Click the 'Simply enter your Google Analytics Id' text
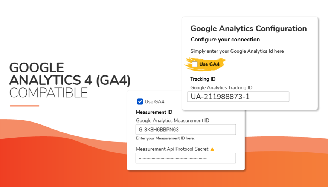The width and height of the screenshot is (328, 187). [x=237, y=51]
